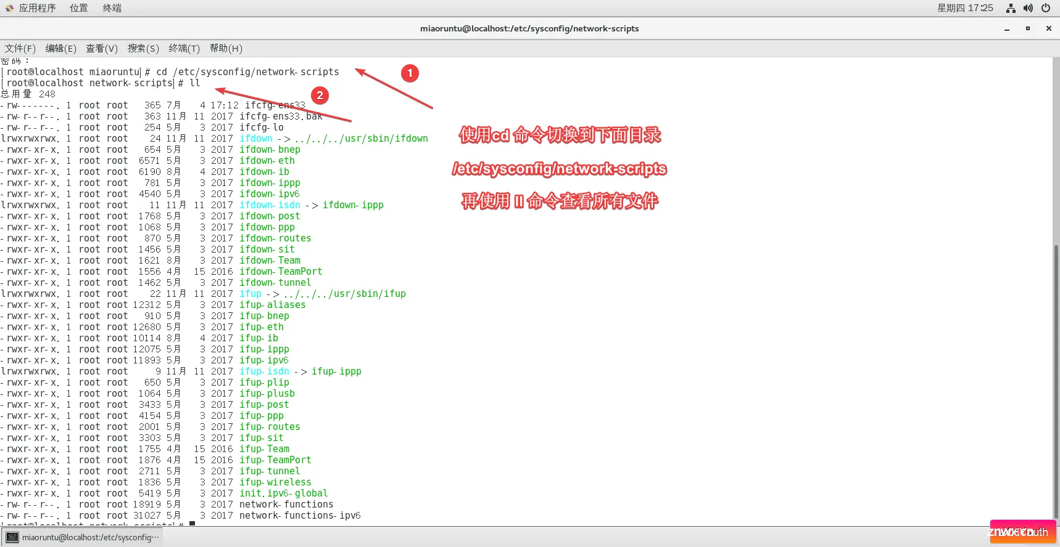Click the 总用量 248 line
Screen dimensions: 1060x547
(x=28, y=94)
